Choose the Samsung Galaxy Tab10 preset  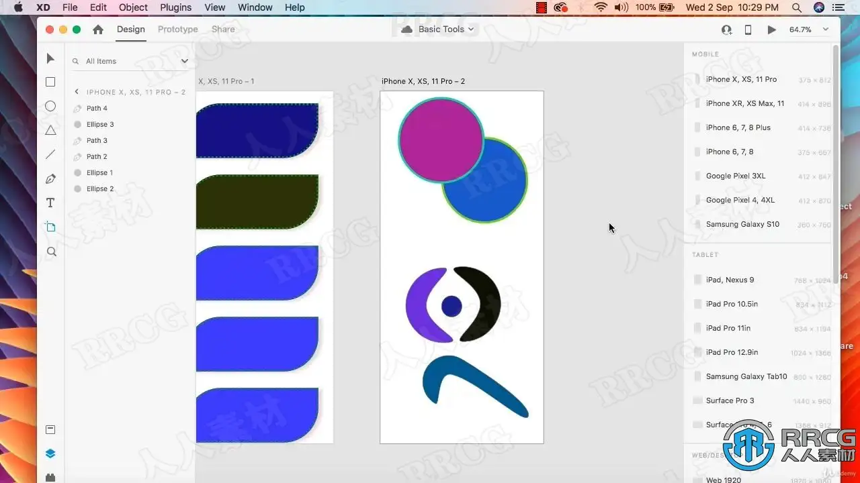click(762, 376)
